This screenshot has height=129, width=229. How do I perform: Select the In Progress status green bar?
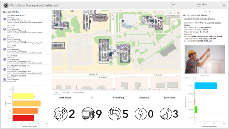[x=196, y=109]
